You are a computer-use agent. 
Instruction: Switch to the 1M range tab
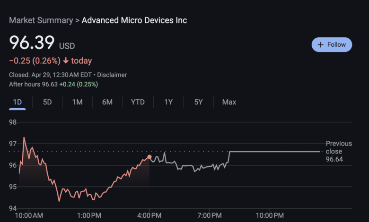77,102
